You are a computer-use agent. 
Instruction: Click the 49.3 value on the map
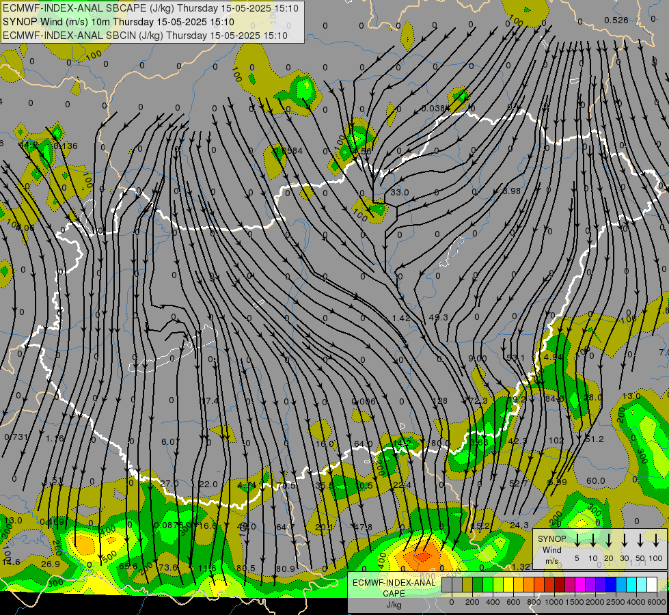439,318
